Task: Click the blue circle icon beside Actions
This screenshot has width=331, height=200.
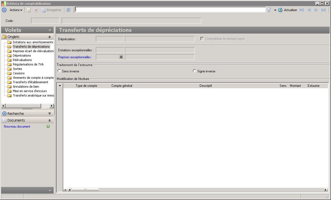Action: tap(4, 10)
